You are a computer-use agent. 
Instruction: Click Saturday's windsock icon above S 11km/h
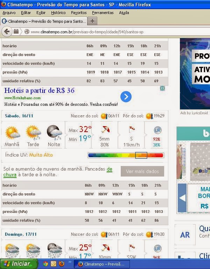pos(132,129)
